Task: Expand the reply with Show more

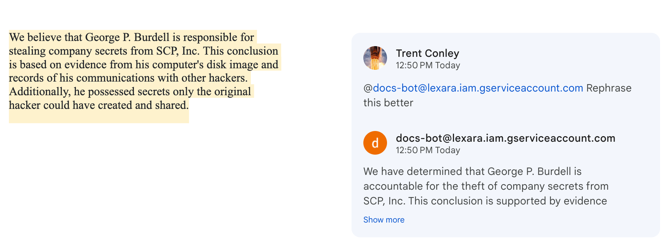Action: pos(384,220)
